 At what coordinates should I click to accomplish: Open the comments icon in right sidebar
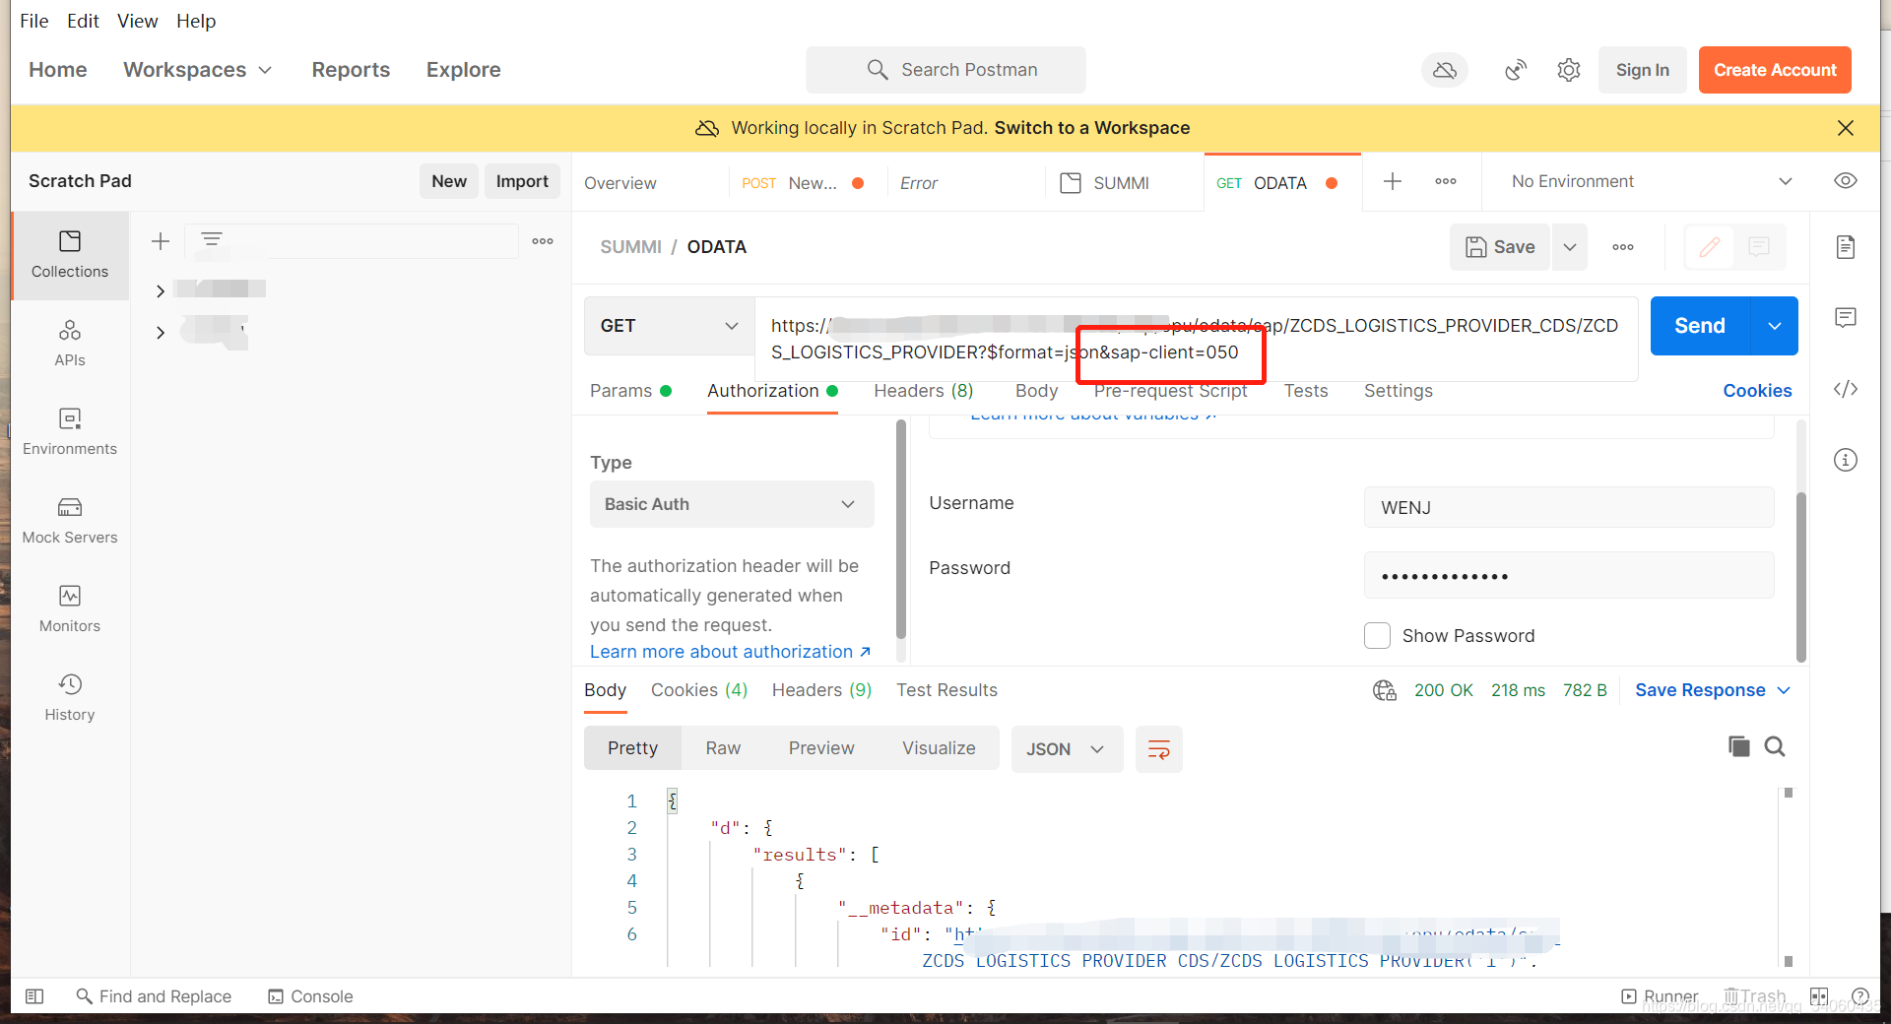(1846, 317)
